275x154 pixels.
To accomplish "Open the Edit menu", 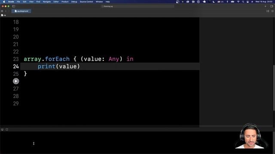I will (24, 2).
